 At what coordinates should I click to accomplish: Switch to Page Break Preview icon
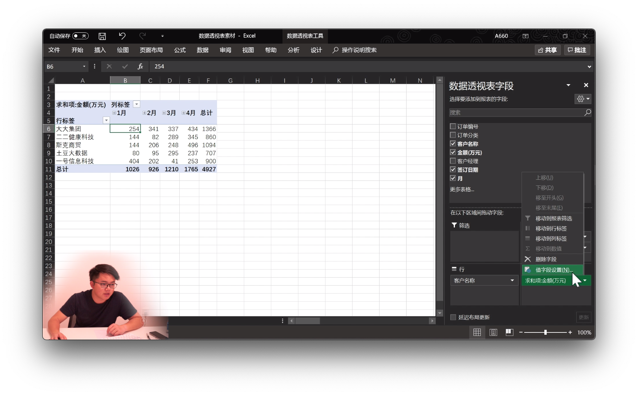pos(509,332)
